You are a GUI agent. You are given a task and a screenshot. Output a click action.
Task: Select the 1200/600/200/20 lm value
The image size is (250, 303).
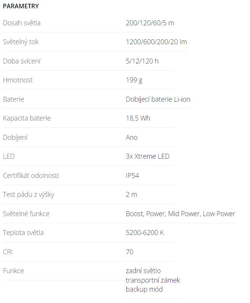coord(156,42)
